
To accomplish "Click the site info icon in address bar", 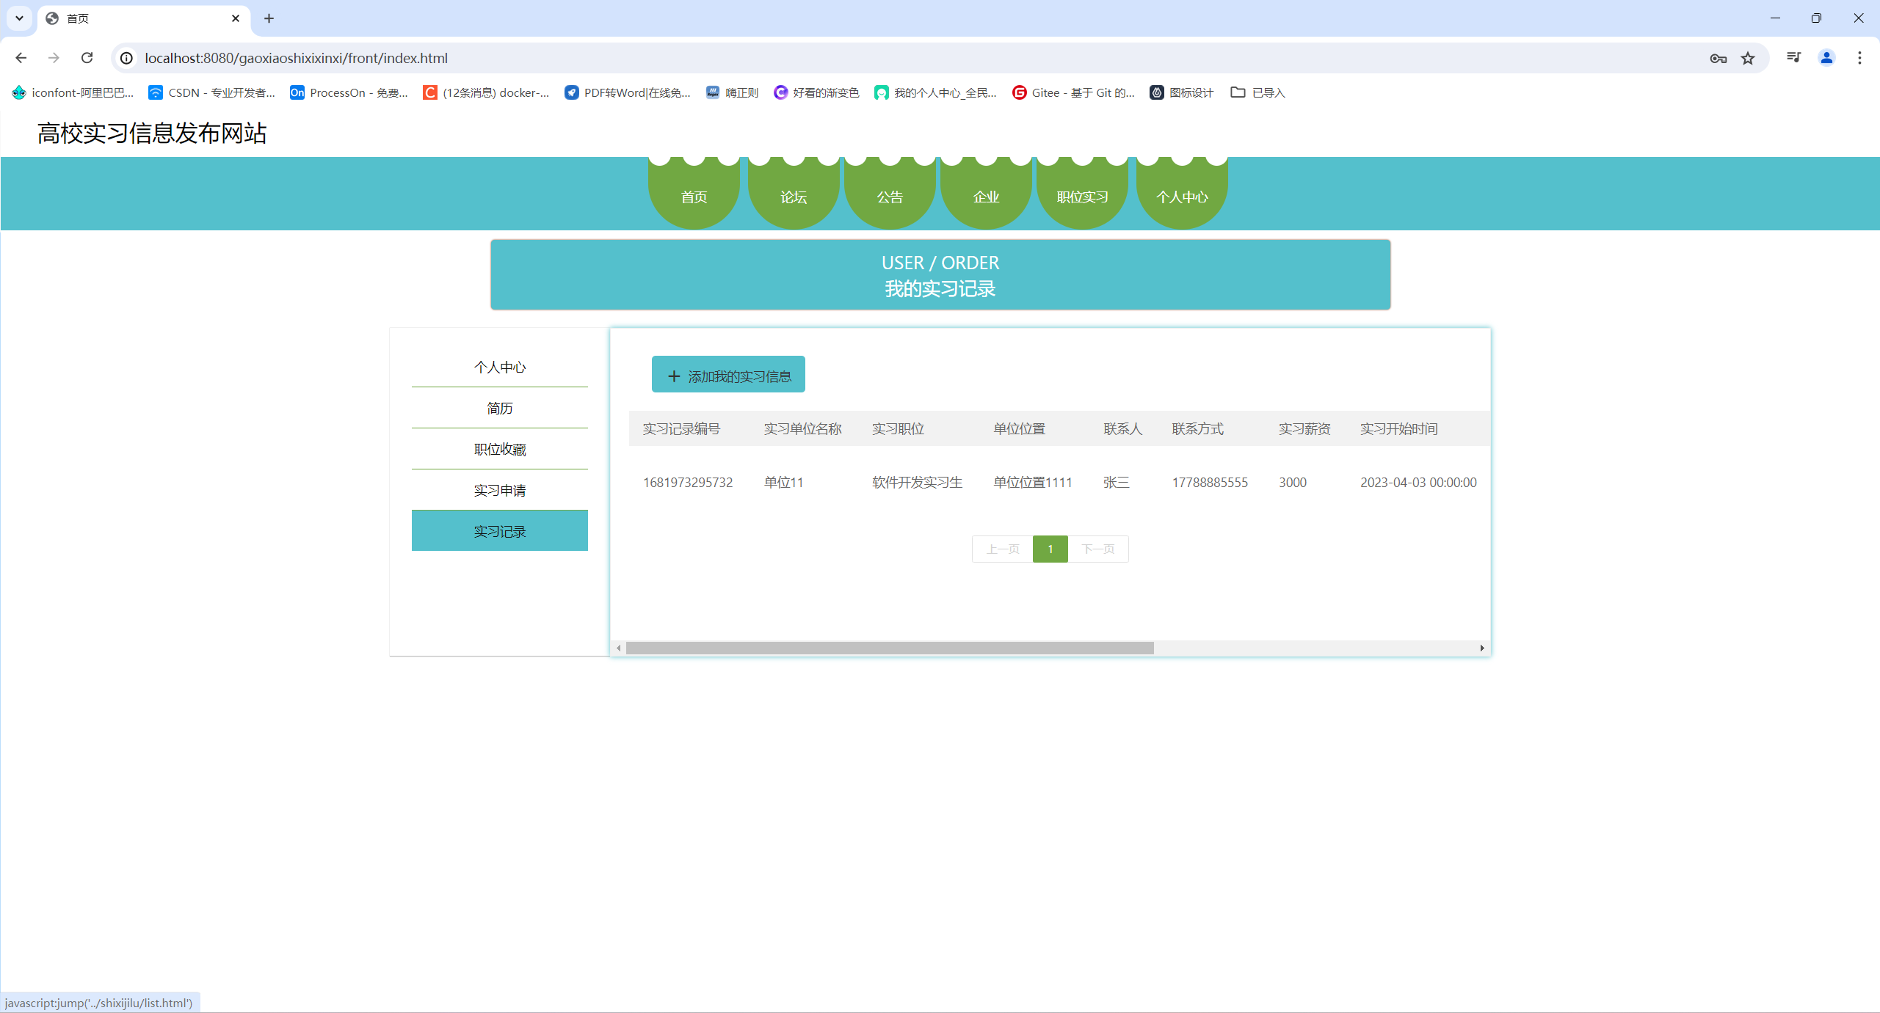I will point(127,58).
